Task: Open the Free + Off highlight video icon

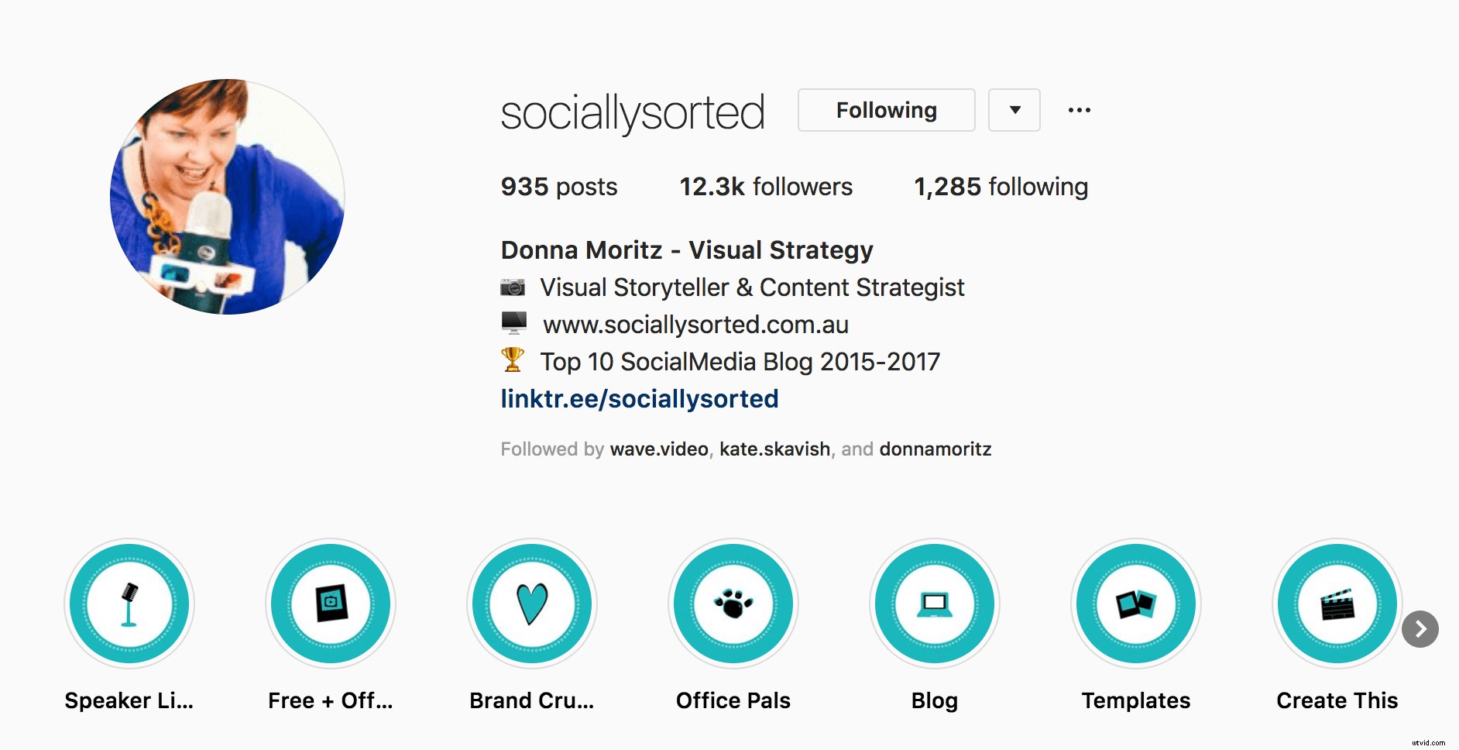Action: tap(330, 604)
